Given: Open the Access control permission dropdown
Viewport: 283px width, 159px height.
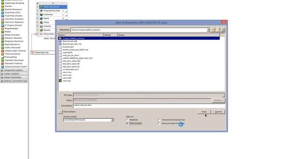Looking at the screenshot, I should click(112, 120).
